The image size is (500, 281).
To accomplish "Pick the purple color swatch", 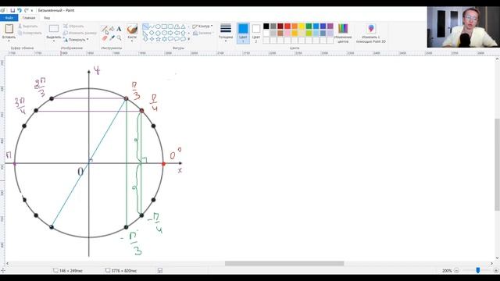I will pyautogui.click(x=330, y=26).
